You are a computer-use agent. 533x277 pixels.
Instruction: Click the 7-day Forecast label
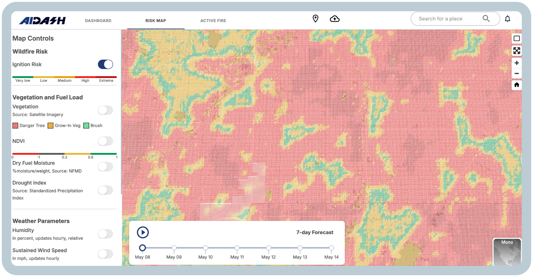coord(315,232)
